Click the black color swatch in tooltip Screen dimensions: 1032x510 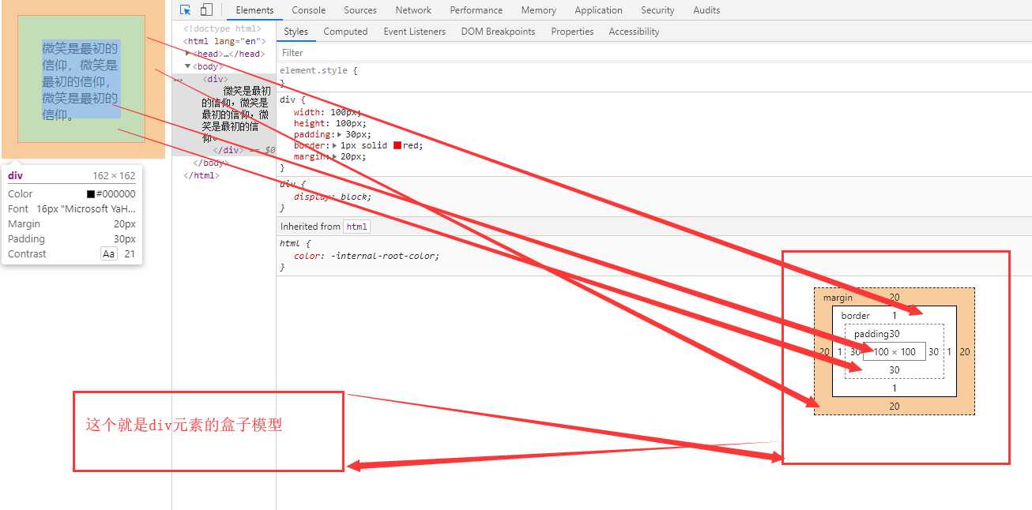pos(91,194)
